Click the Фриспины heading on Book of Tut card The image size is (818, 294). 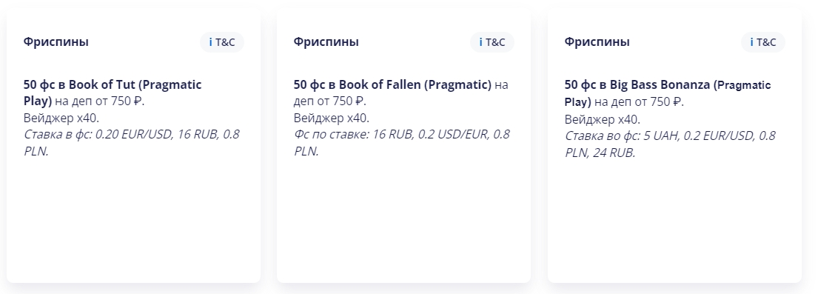pyautogui.click(x=56, y=41)
